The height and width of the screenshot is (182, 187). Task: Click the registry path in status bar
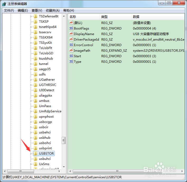[x=62, y=177]
